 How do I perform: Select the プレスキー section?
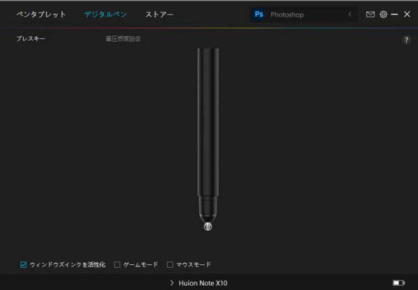pyautogui.click(x=31, y=39)
